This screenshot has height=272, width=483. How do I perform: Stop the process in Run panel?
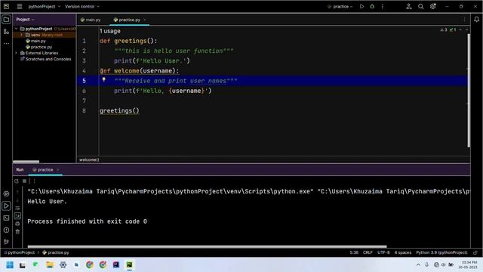click(24, 181)
